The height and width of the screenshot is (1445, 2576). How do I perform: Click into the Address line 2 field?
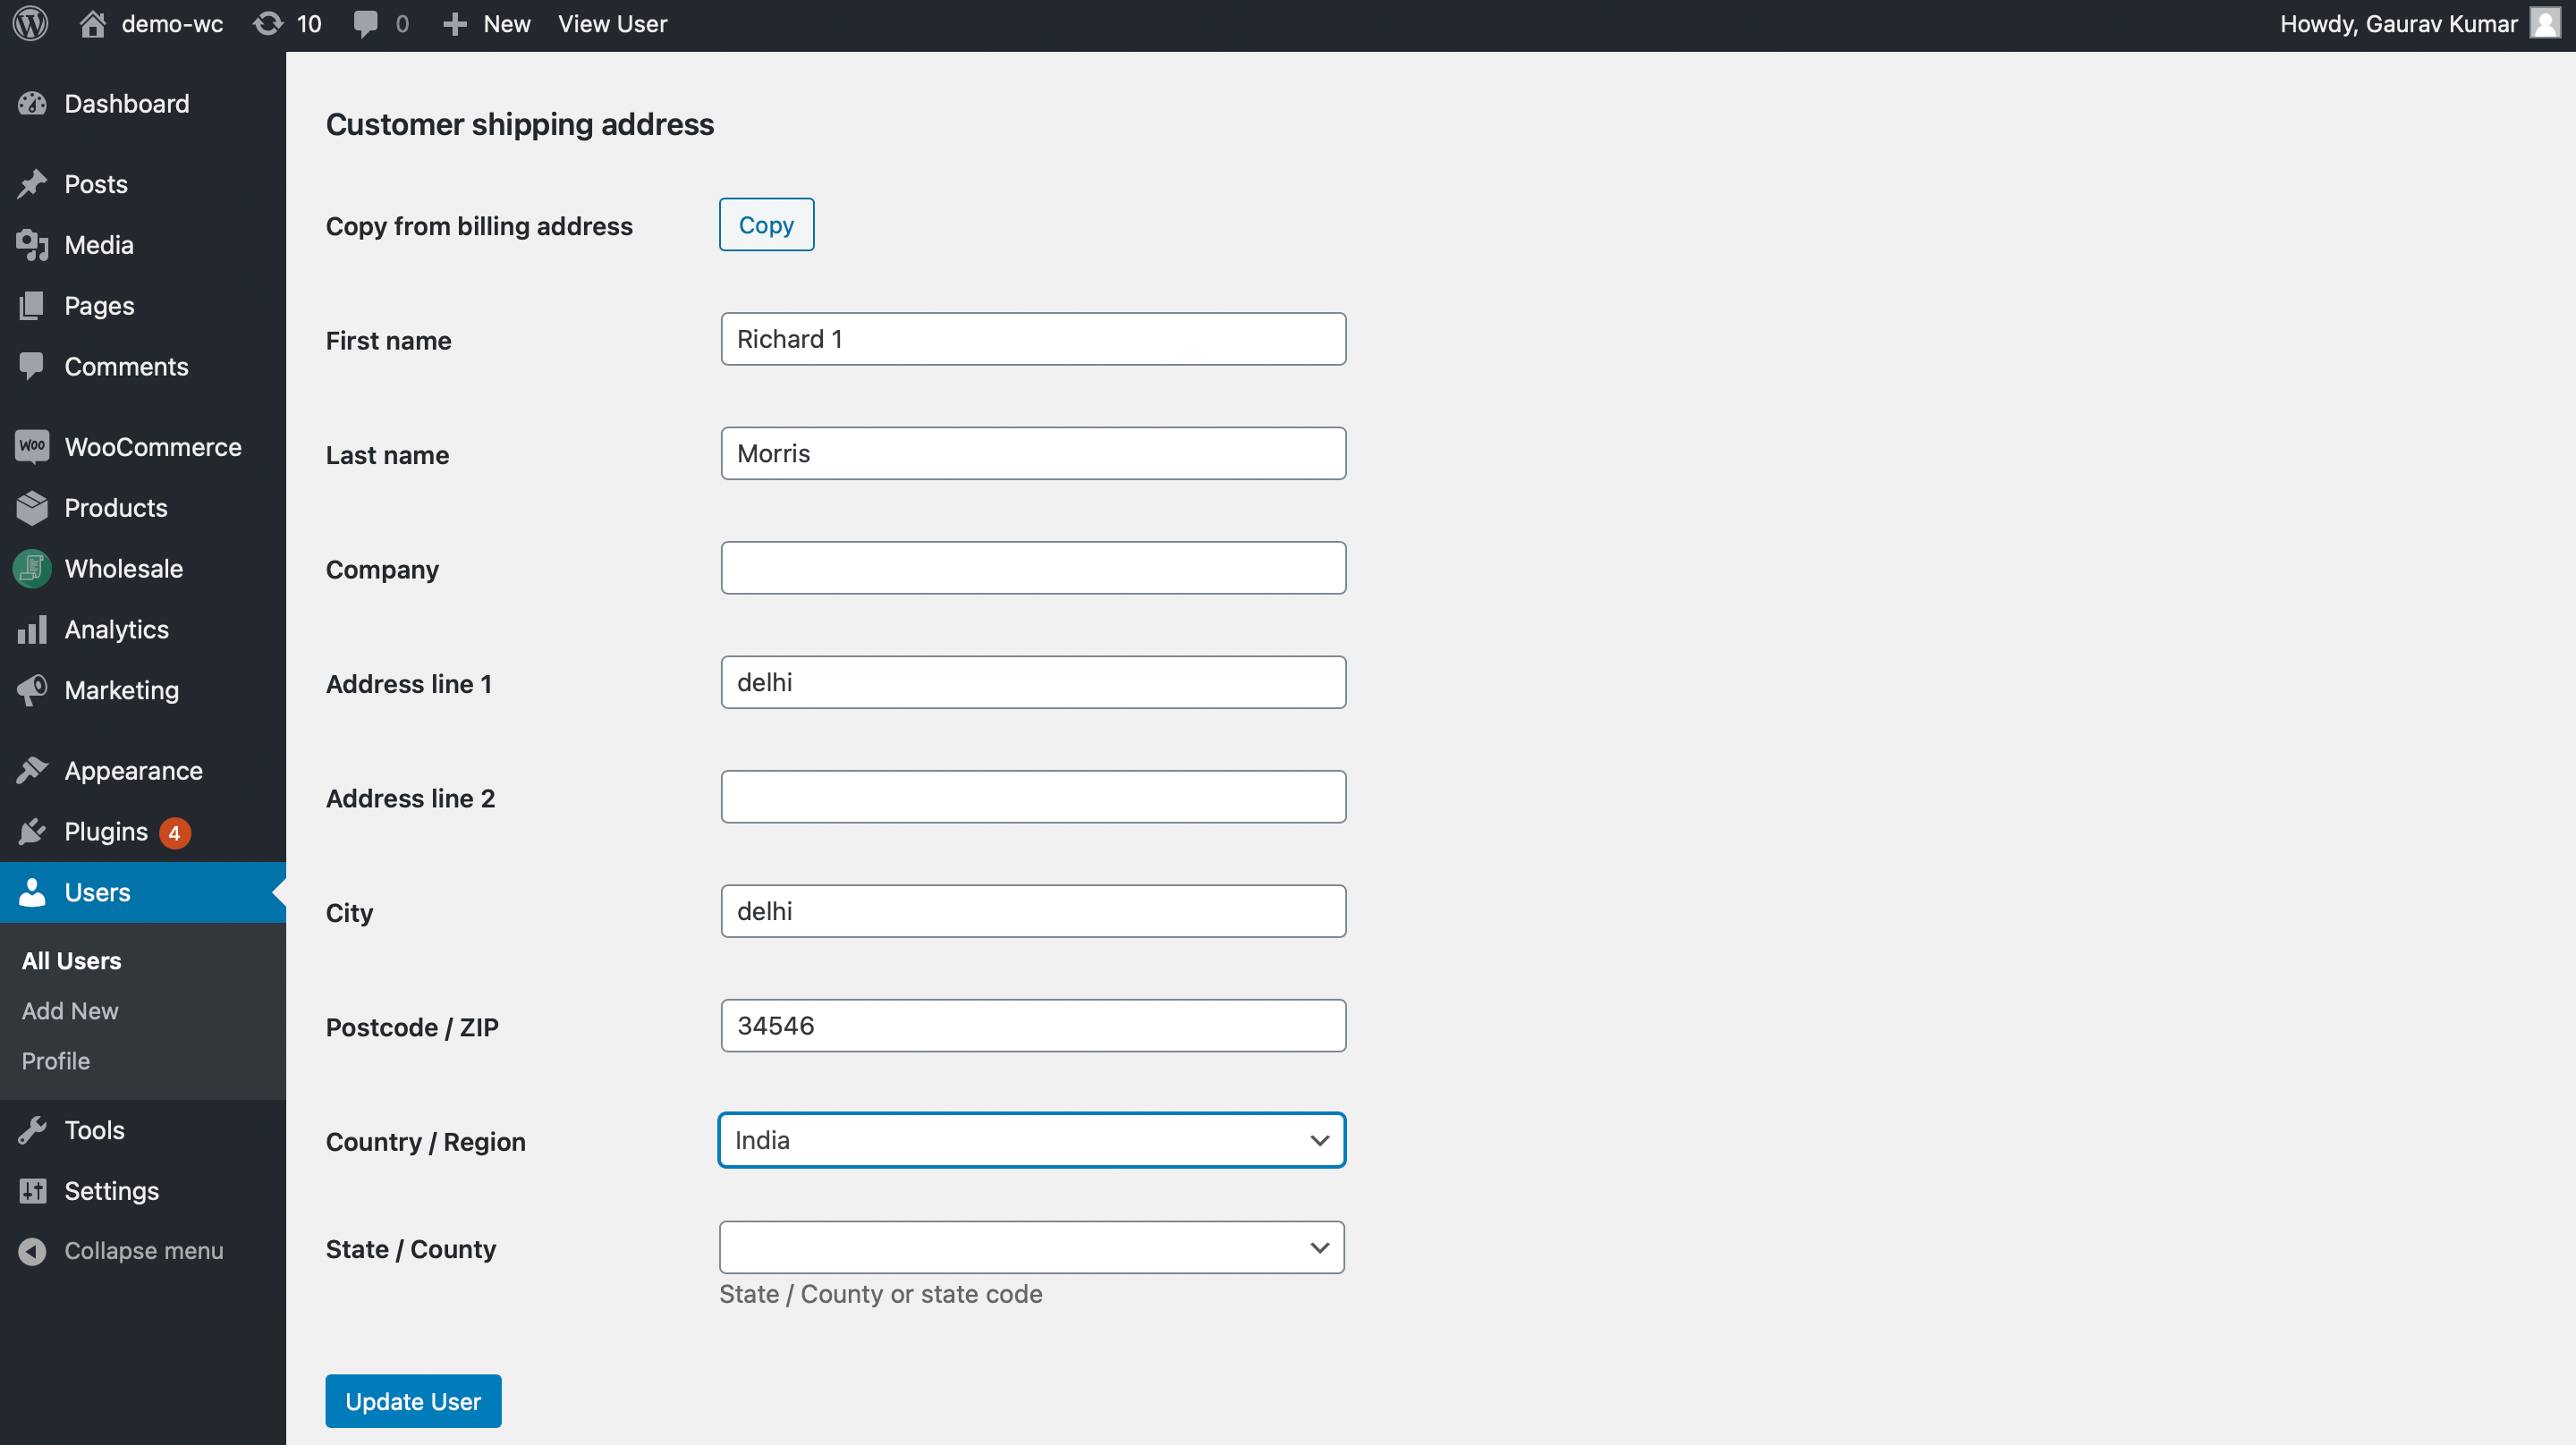(1033, 797)
